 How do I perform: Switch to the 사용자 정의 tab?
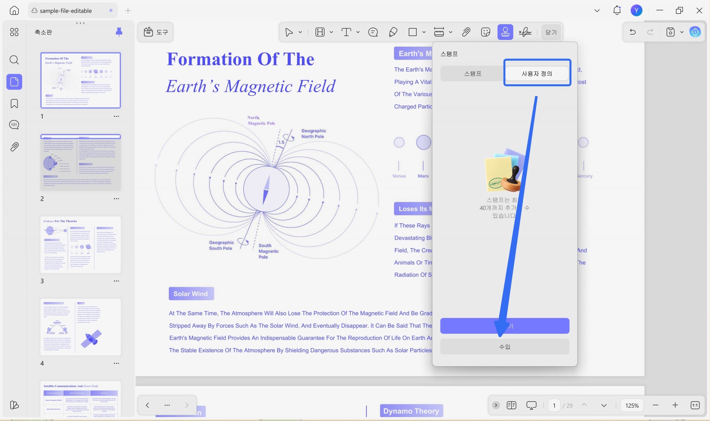point(537,73)
